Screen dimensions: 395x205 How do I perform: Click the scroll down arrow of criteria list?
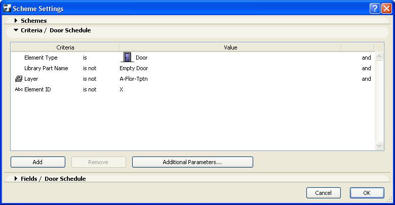pos(379,146)
